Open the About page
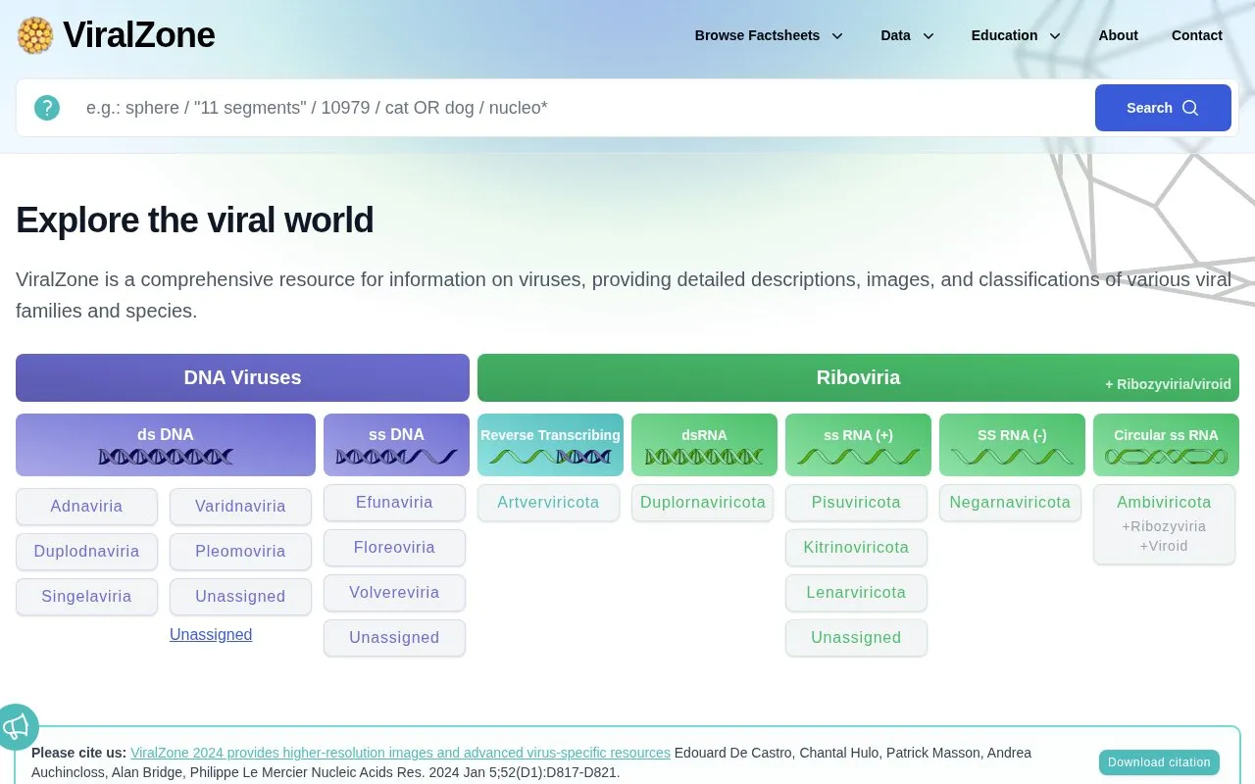Image resolution: width=1255 pixels, height=784 pixels. pyautogui.click(x=1118, y=35)
